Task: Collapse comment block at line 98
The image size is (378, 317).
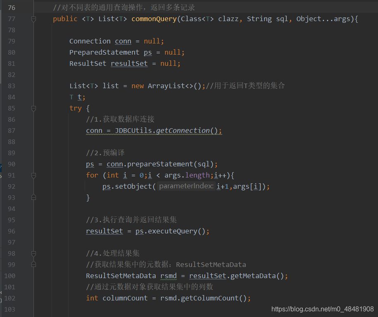Action: click(x=34, y=254)
